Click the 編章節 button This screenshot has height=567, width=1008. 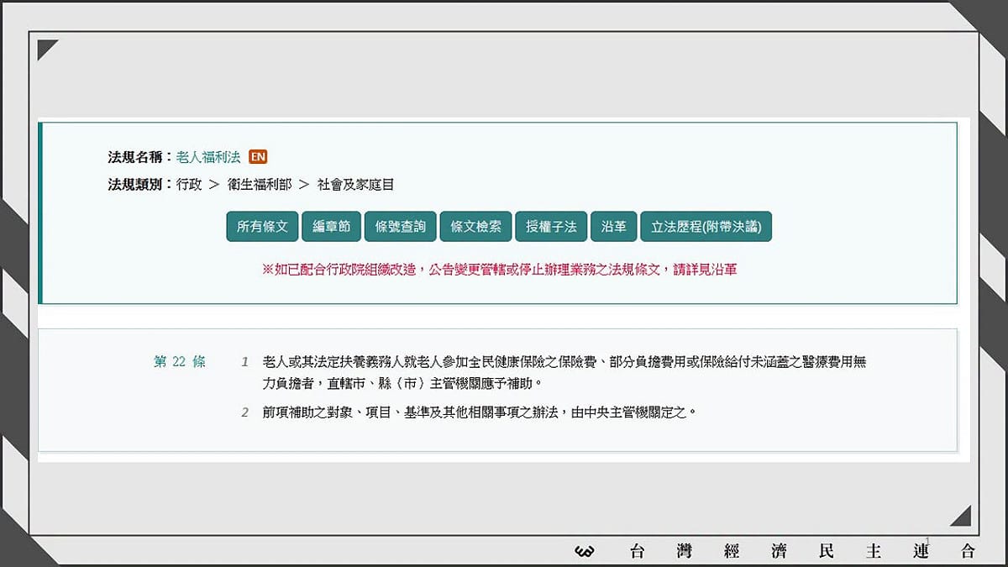click(x=331, y=227)
